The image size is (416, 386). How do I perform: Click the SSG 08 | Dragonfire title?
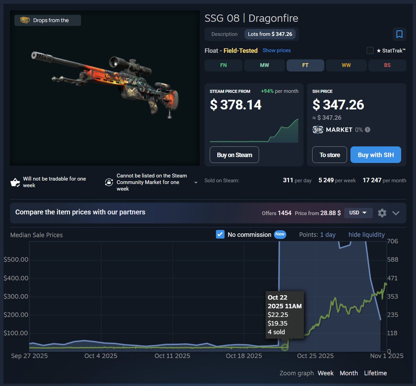[251, 18]
